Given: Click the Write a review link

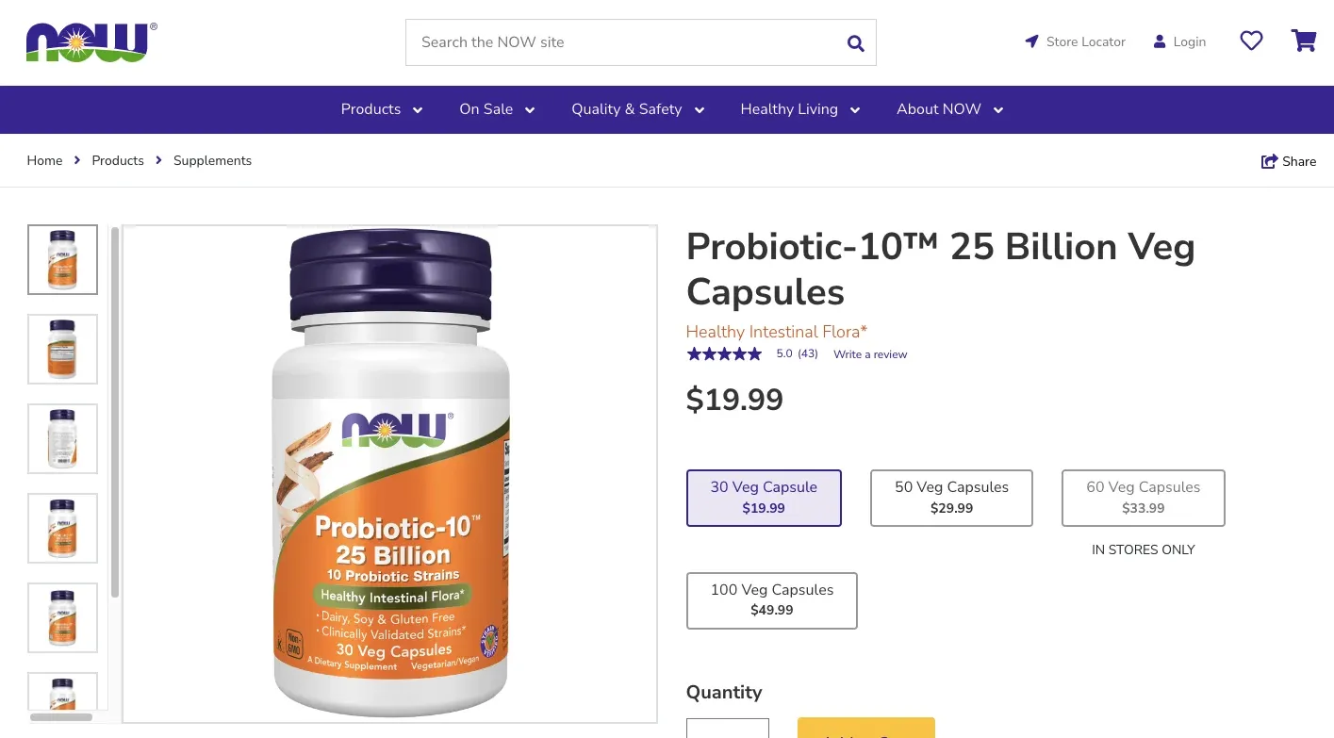Looking at the screenshot, I should 869,354.
